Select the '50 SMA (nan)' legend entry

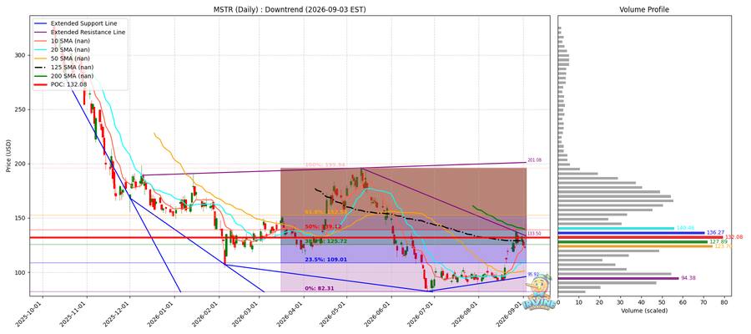pyautogui.click(x=63, y=58)
